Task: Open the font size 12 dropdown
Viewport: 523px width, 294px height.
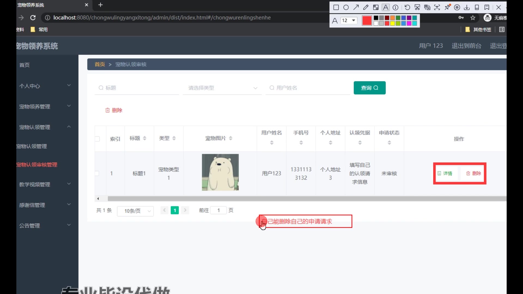Action: pyautogui.click(x=349, y=20)
